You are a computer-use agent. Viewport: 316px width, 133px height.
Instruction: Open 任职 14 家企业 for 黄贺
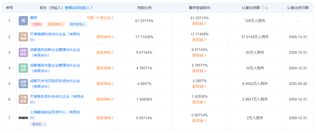[100, 18]
